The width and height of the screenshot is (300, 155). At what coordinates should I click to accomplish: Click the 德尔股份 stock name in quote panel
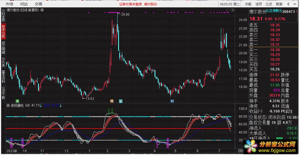coord(258,12)
